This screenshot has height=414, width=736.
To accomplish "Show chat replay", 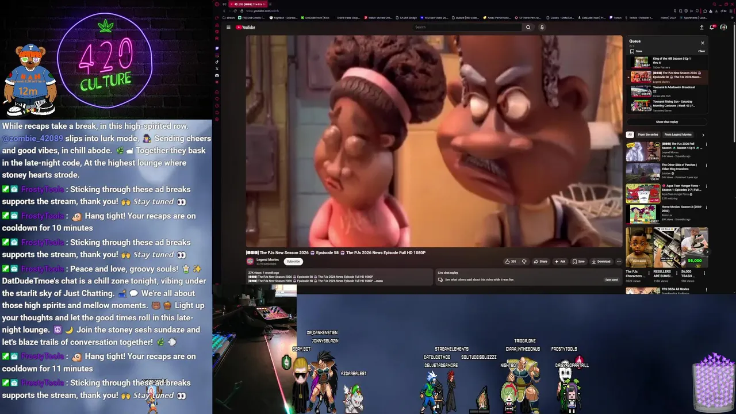I will click(667, 122).
